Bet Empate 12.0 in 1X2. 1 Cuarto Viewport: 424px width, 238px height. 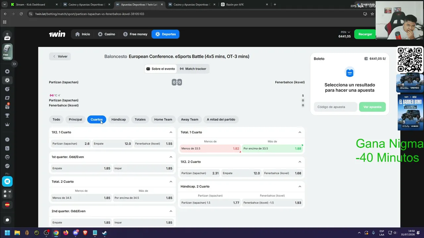pos(112,144)
